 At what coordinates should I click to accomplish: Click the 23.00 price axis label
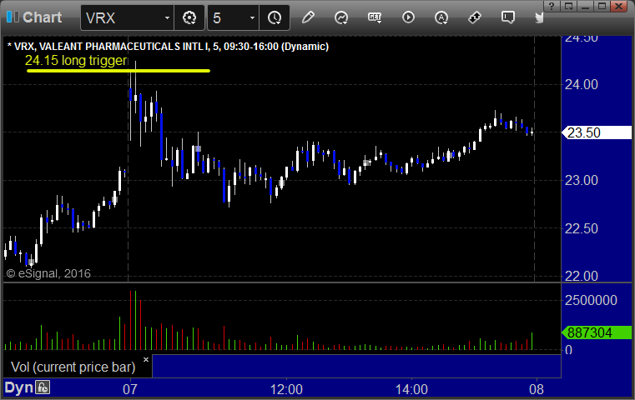tap(582, 180)
